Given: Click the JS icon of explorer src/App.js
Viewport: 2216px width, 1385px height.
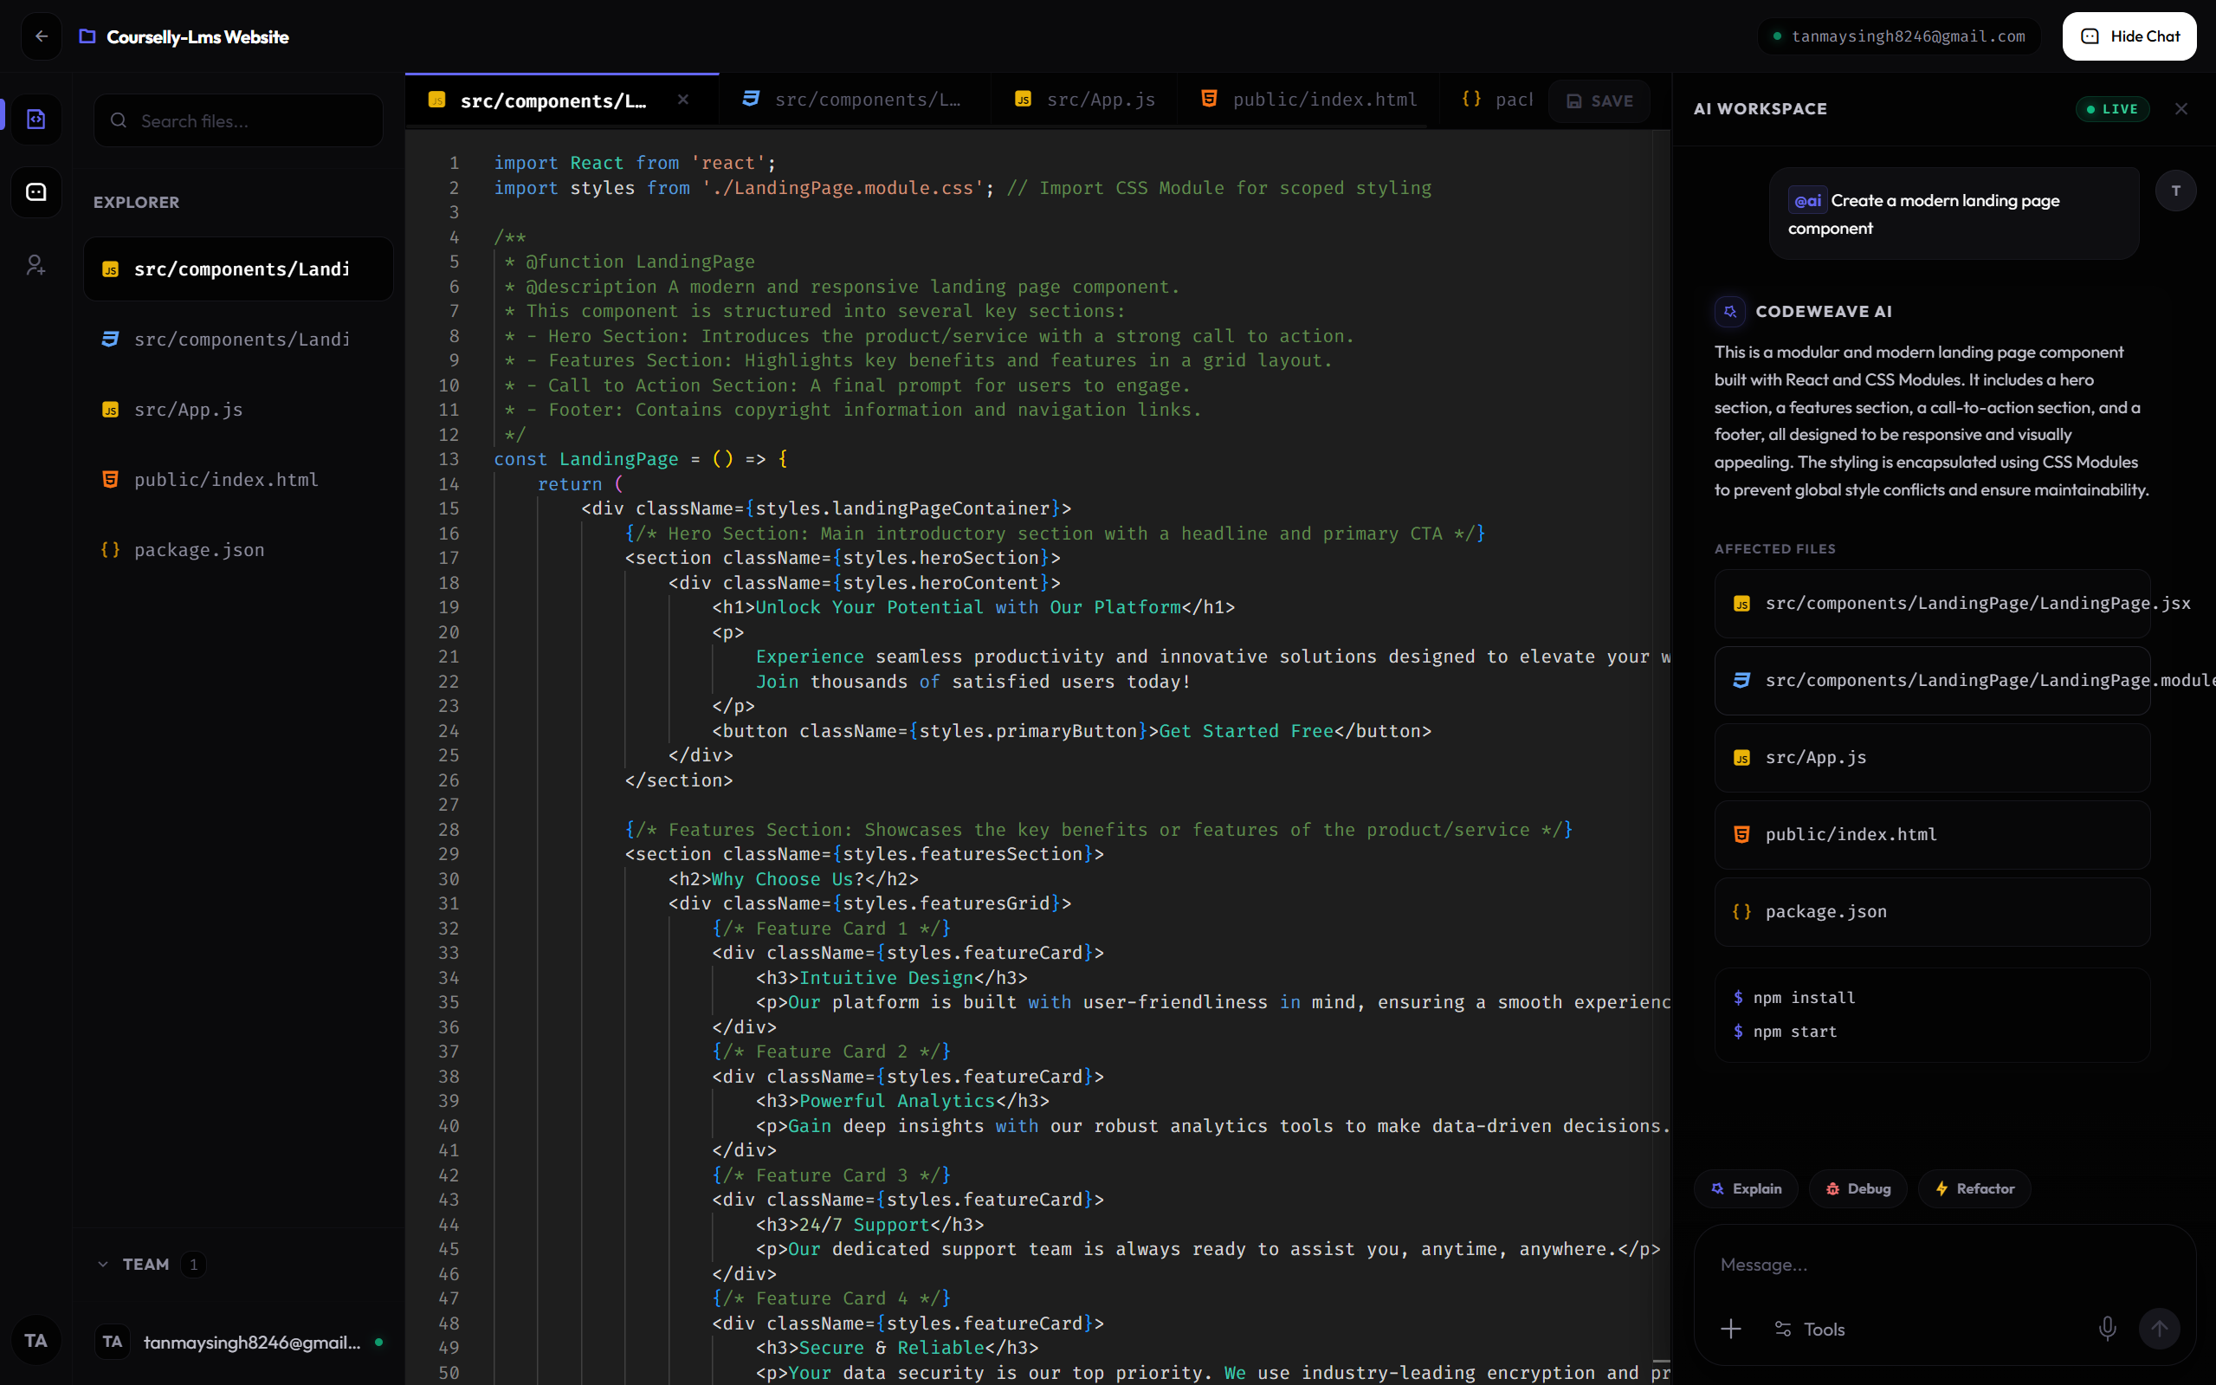Looking at the screenshot, I should [x=110, y=410].
